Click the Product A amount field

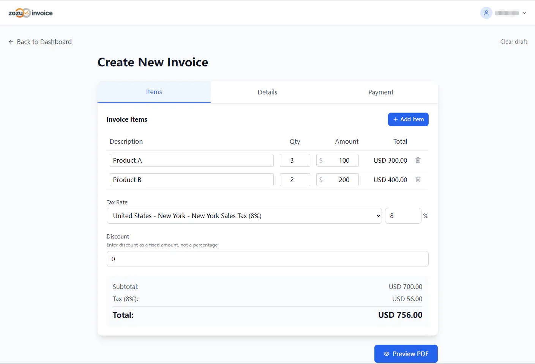click(x=338, y=160)
